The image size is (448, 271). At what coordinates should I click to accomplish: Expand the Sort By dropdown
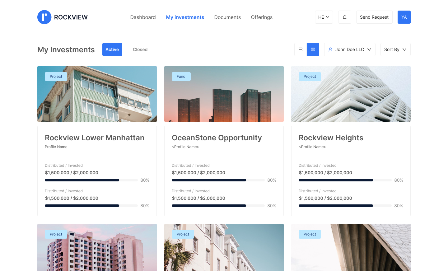[395, 49]
